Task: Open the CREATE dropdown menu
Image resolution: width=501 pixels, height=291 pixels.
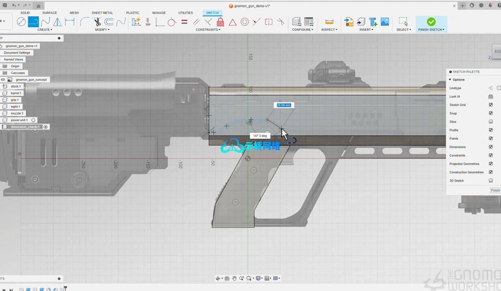Action: tap(44, 30)
